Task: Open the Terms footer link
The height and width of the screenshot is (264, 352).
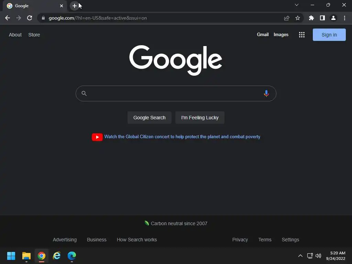Action: coord(265,240)
